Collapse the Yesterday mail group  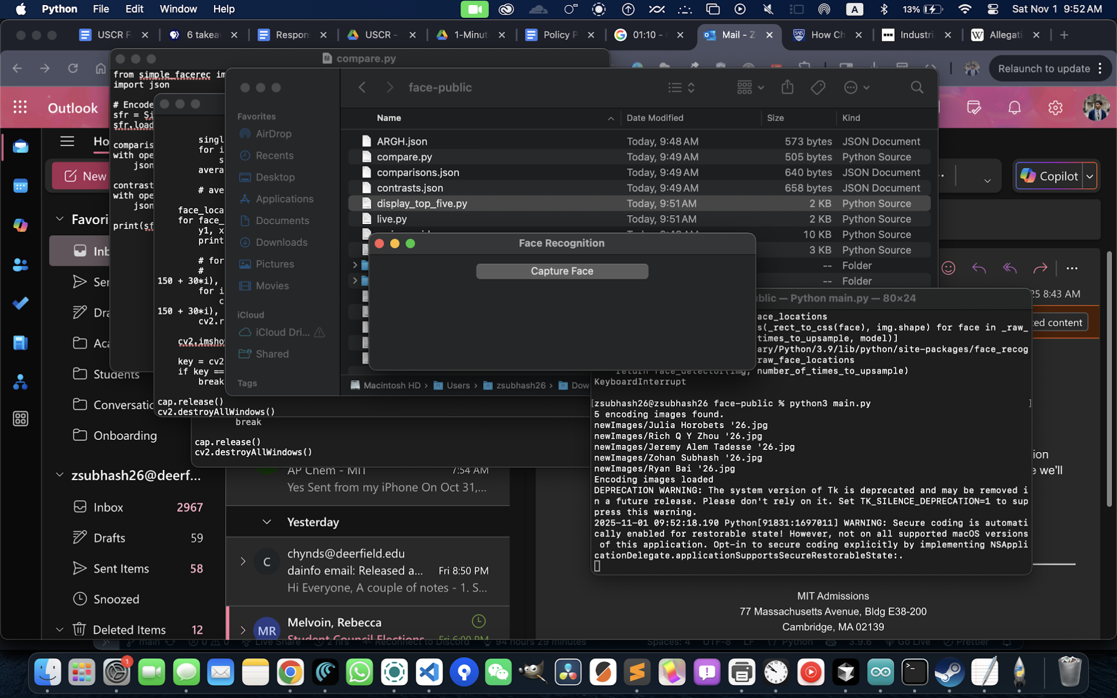[267, 522]
